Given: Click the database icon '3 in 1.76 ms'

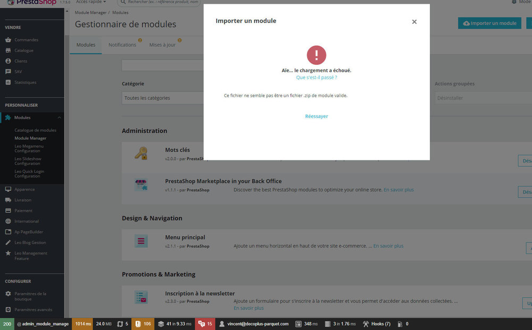Looking at the screenshot, I should tap(327, 324).
